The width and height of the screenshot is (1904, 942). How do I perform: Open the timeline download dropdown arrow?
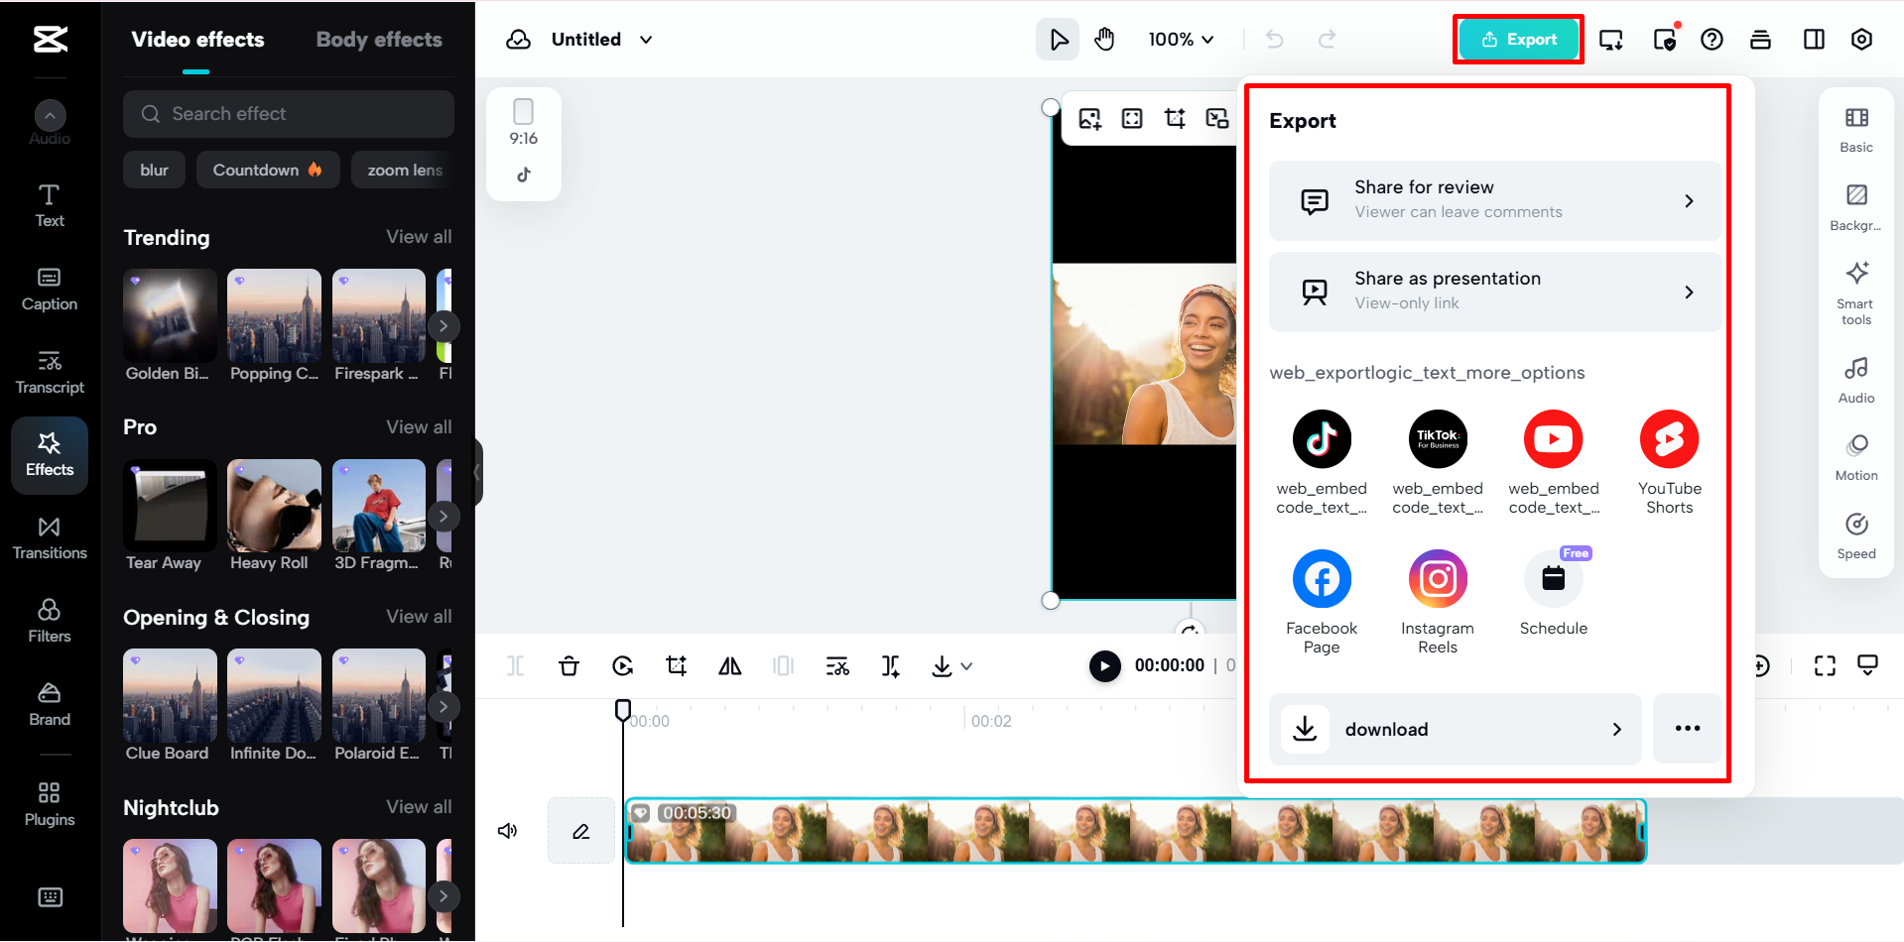click(x=966, y=666)
